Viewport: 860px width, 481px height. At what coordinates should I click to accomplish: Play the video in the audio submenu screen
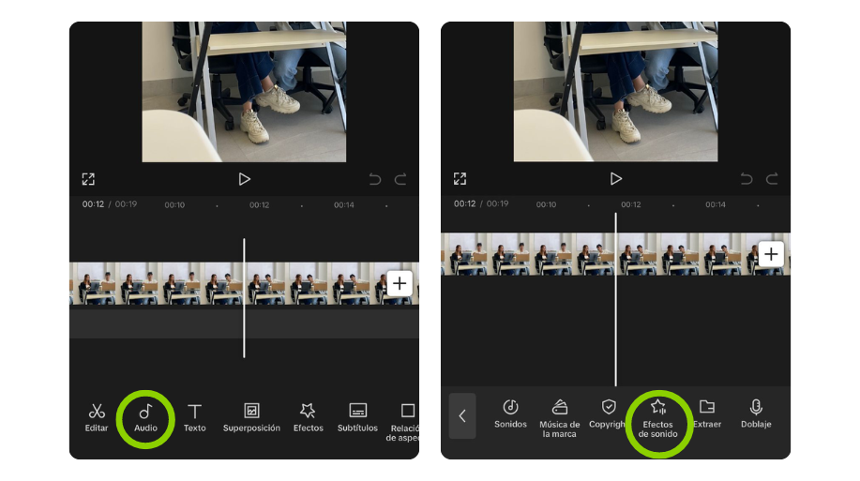pyautogui.click(x=615, y=179)
